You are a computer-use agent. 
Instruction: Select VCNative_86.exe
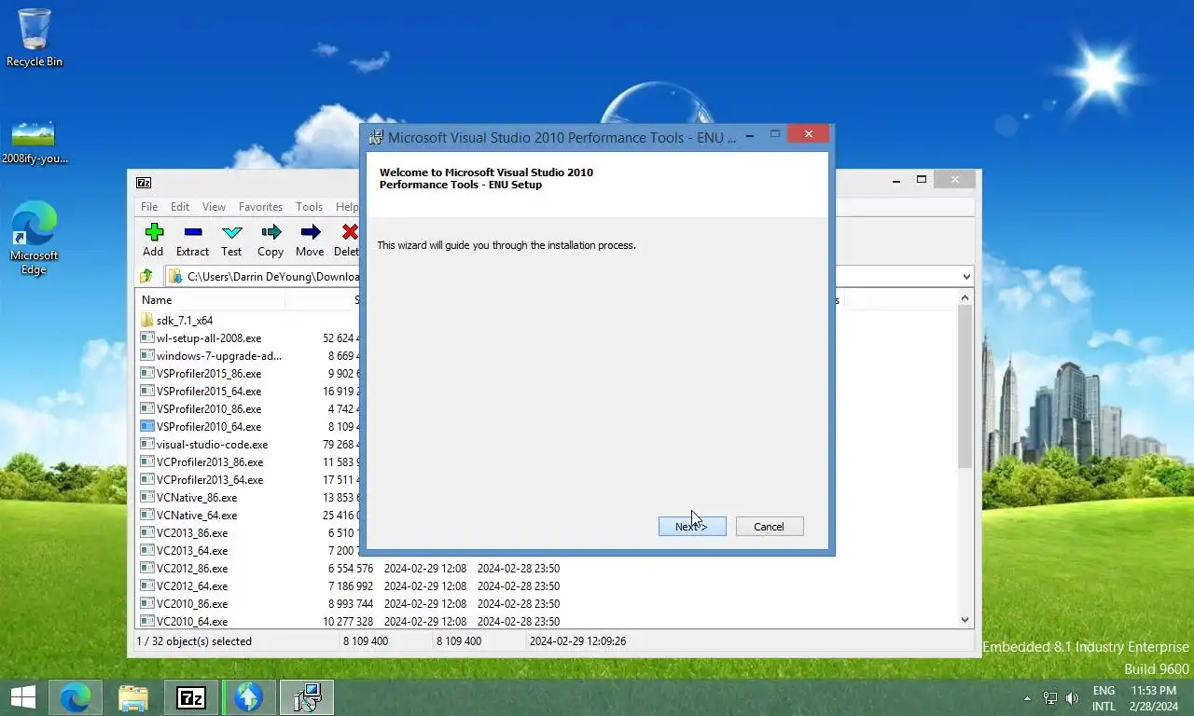tap(197, 498)
